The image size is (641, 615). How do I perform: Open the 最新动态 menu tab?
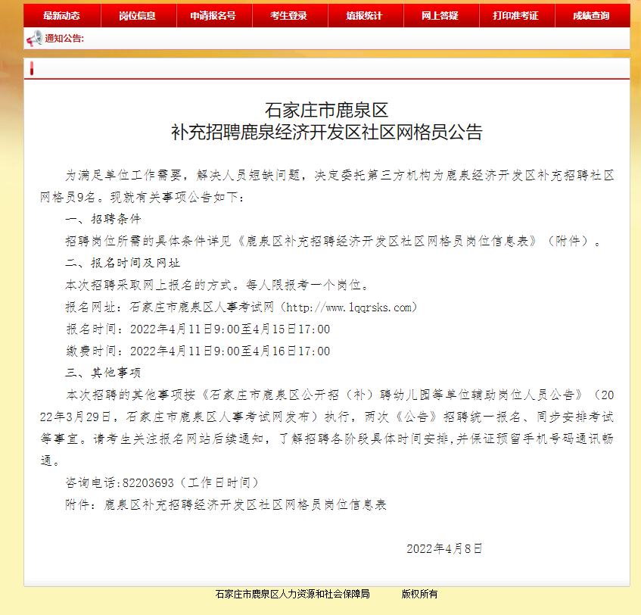coord(62,16)
